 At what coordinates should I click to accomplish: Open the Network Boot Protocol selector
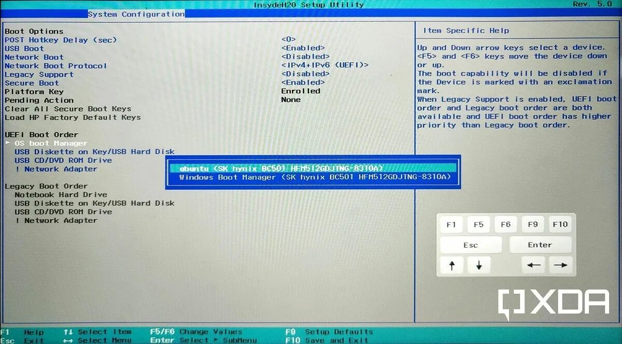(x=55, y=65)
